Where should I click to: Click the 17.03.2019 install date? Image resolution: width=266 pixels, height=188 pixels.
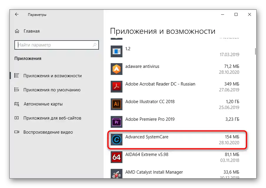tap(230, 55)
